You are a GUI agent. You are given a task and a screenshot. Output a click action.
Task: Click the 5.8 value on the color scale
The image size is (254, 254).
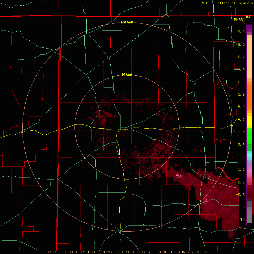[241, 95]
